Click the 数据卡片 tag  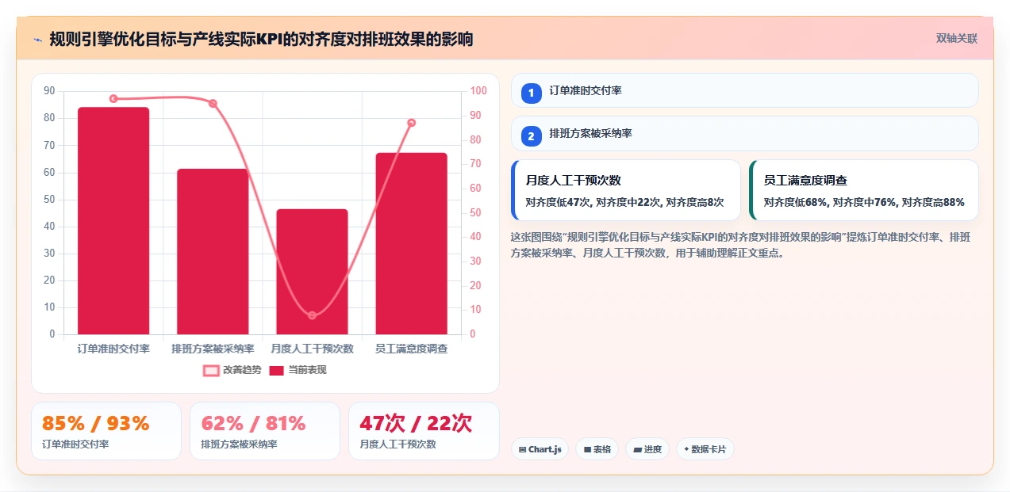click(705, 449)
